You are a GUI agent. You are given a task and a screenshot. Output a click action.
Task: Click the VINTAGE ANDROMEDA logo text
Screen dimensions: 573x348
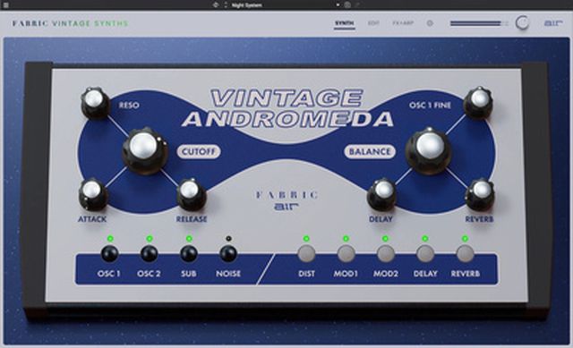pos(287,108)
